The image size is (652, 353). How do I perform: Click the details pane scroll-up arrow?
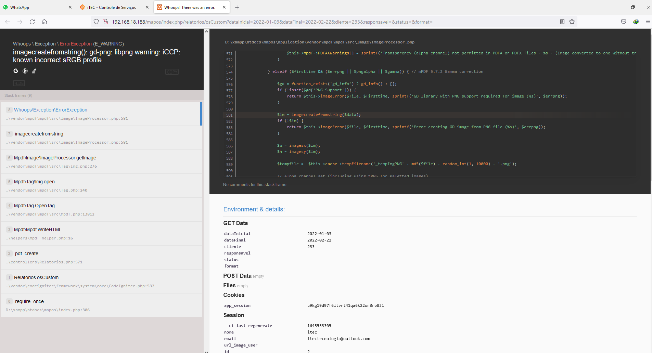206,31
